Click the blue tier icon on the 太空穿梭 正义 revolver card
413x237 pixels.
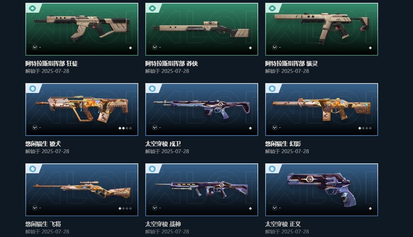coord(272,169)
